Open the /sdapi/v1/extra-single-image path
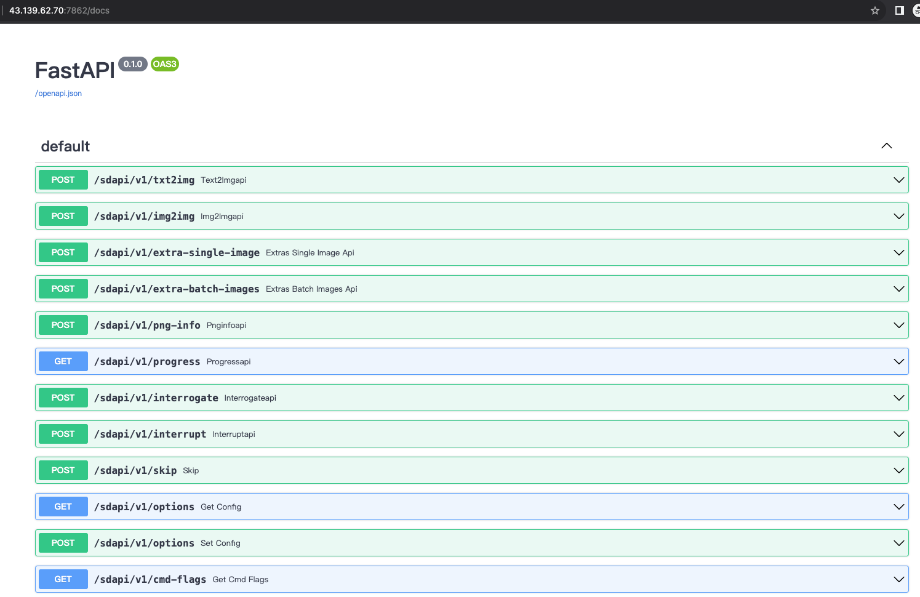920x597 pixels. [177, 252]
